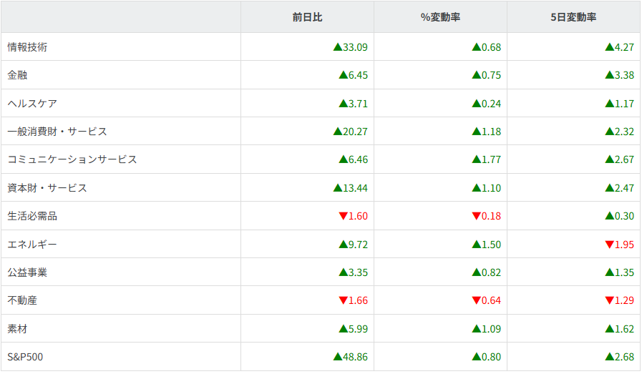The width and height of the screenshot is (642, 374).
Task: Click red down triangle next to 1.95
Action: tap(609, 245)
